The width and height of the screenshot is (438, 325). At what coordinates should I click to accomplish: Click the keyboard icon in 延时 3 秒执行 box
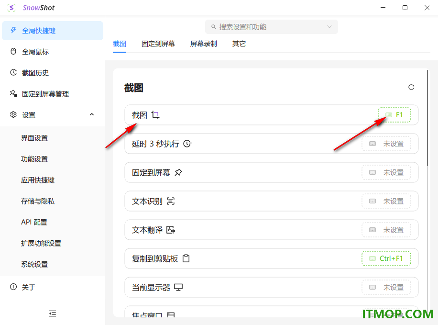point(372,144)
